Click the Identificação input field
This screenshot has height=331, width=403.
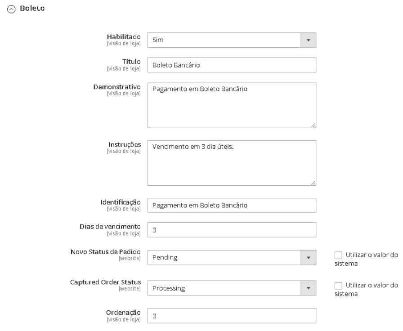click(x=232, y=206)
